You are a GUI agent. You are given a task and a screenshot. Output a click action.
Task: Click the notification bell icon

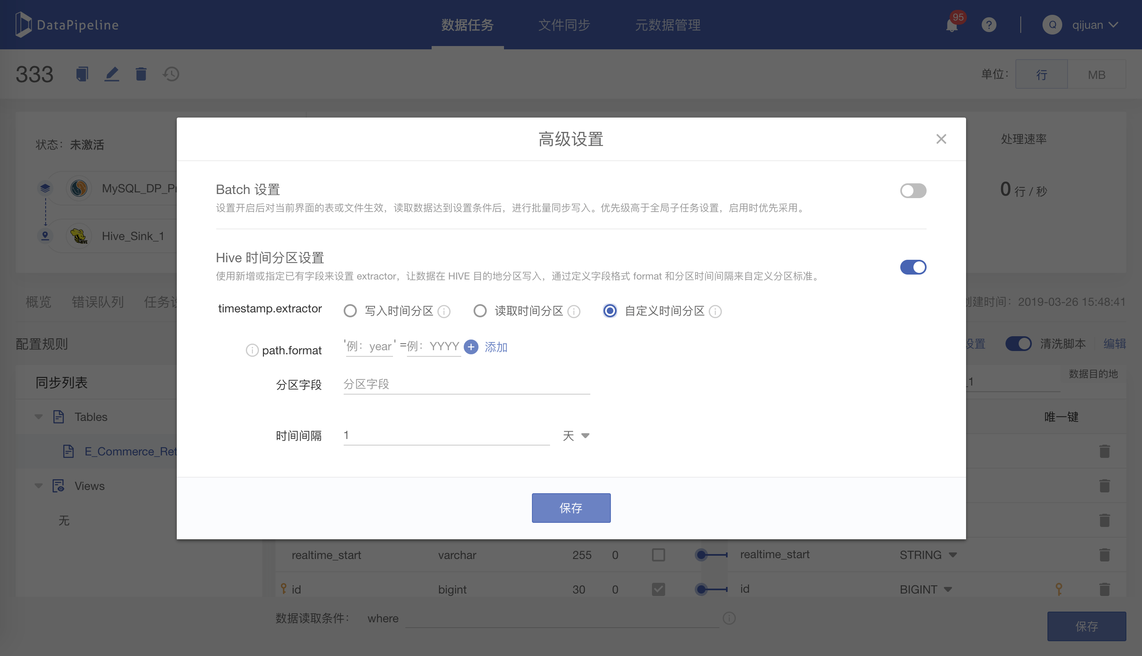951,25
